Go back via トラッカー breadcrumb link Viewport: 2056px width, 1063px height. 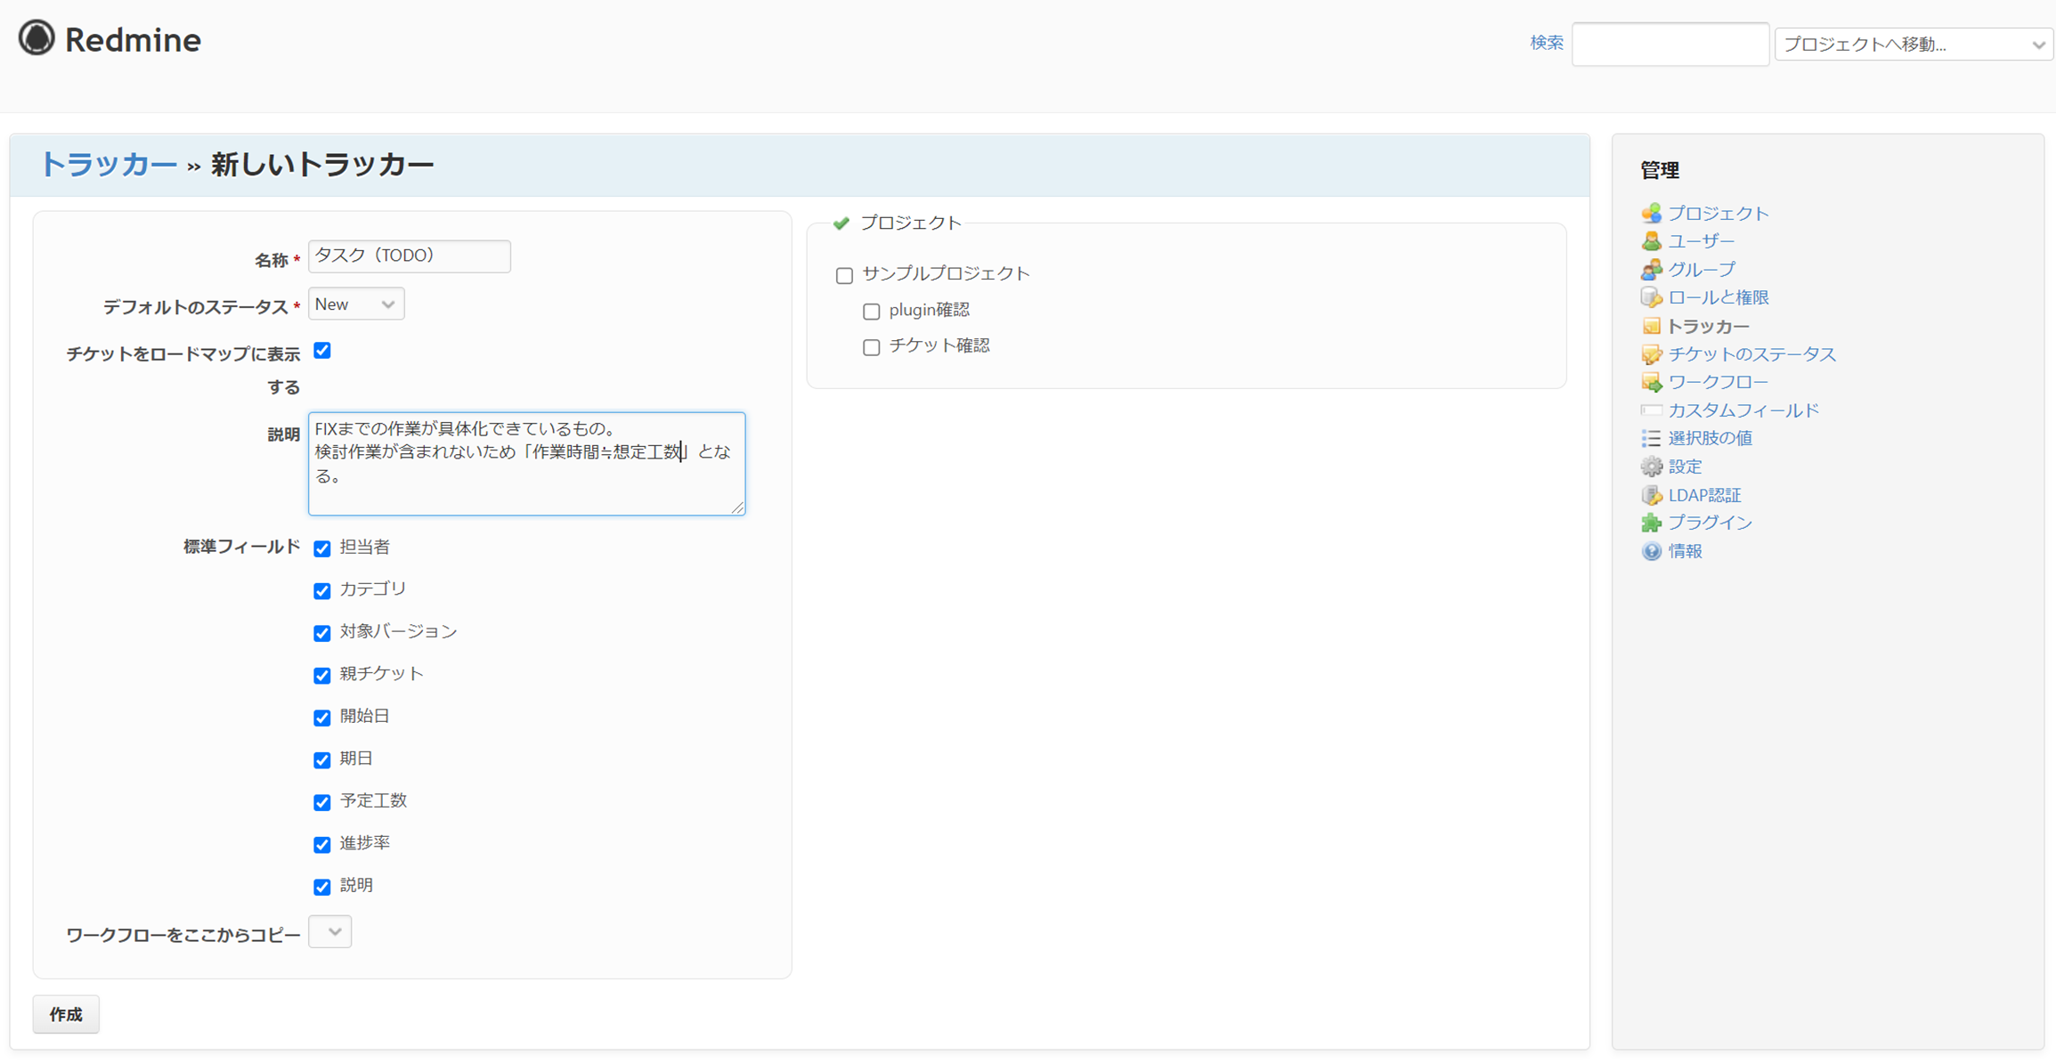tap(108, 165)
